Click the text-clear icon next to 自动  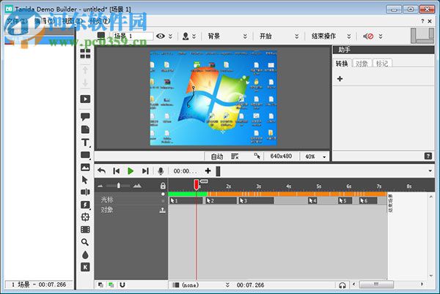coord(235,156)
